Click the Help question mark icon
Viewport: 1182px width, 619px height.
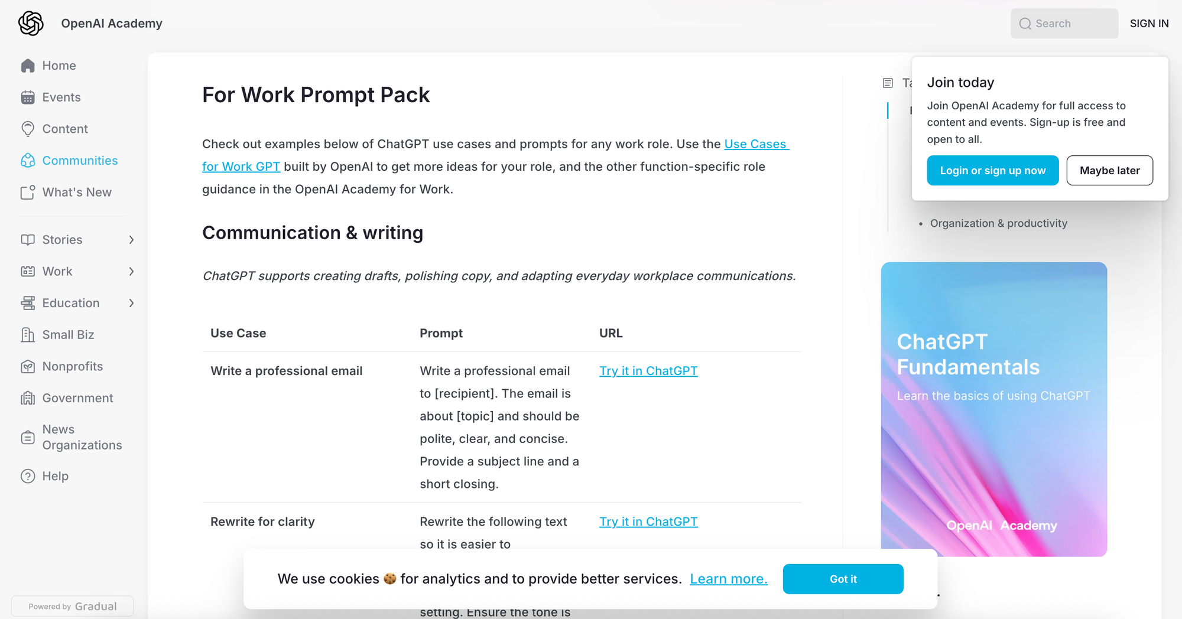point(28,476)
